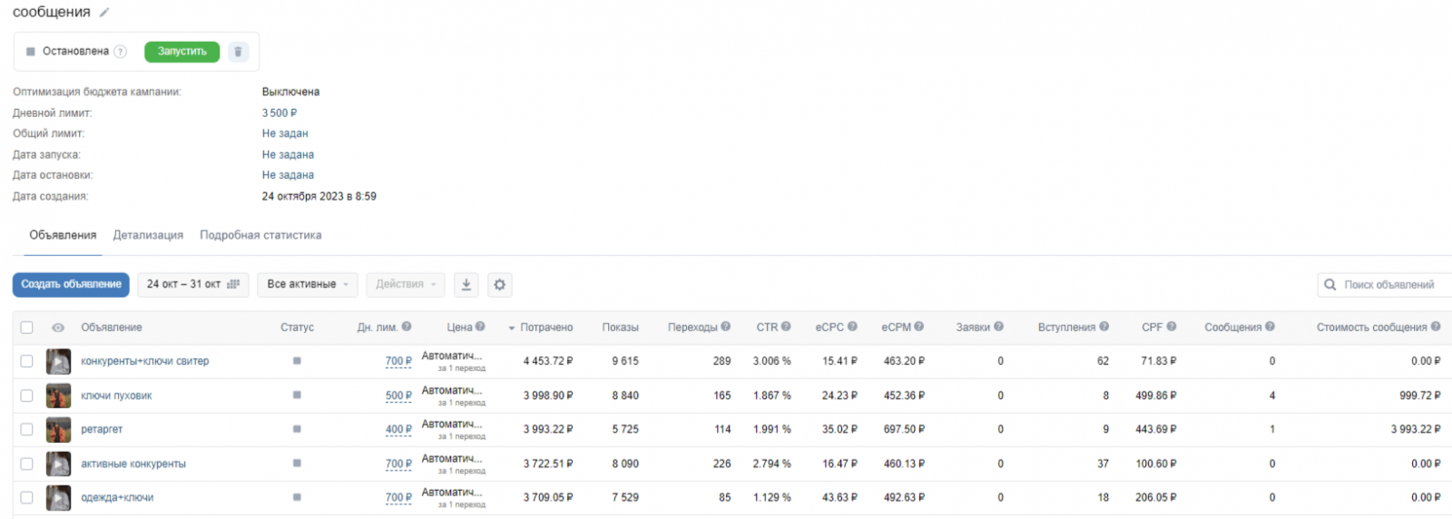Screen dimensions: 1452x519
Task: Edit 500 ₽ limit of ключи пуховик
Action: tap(398, 396)
